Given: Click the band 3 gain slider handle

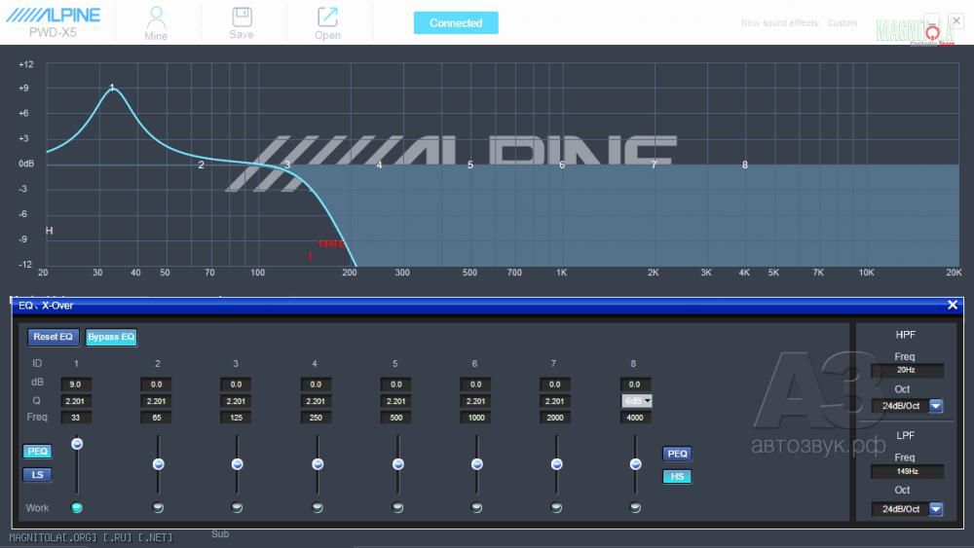Looking at the screenshot, I should (238, 464).
